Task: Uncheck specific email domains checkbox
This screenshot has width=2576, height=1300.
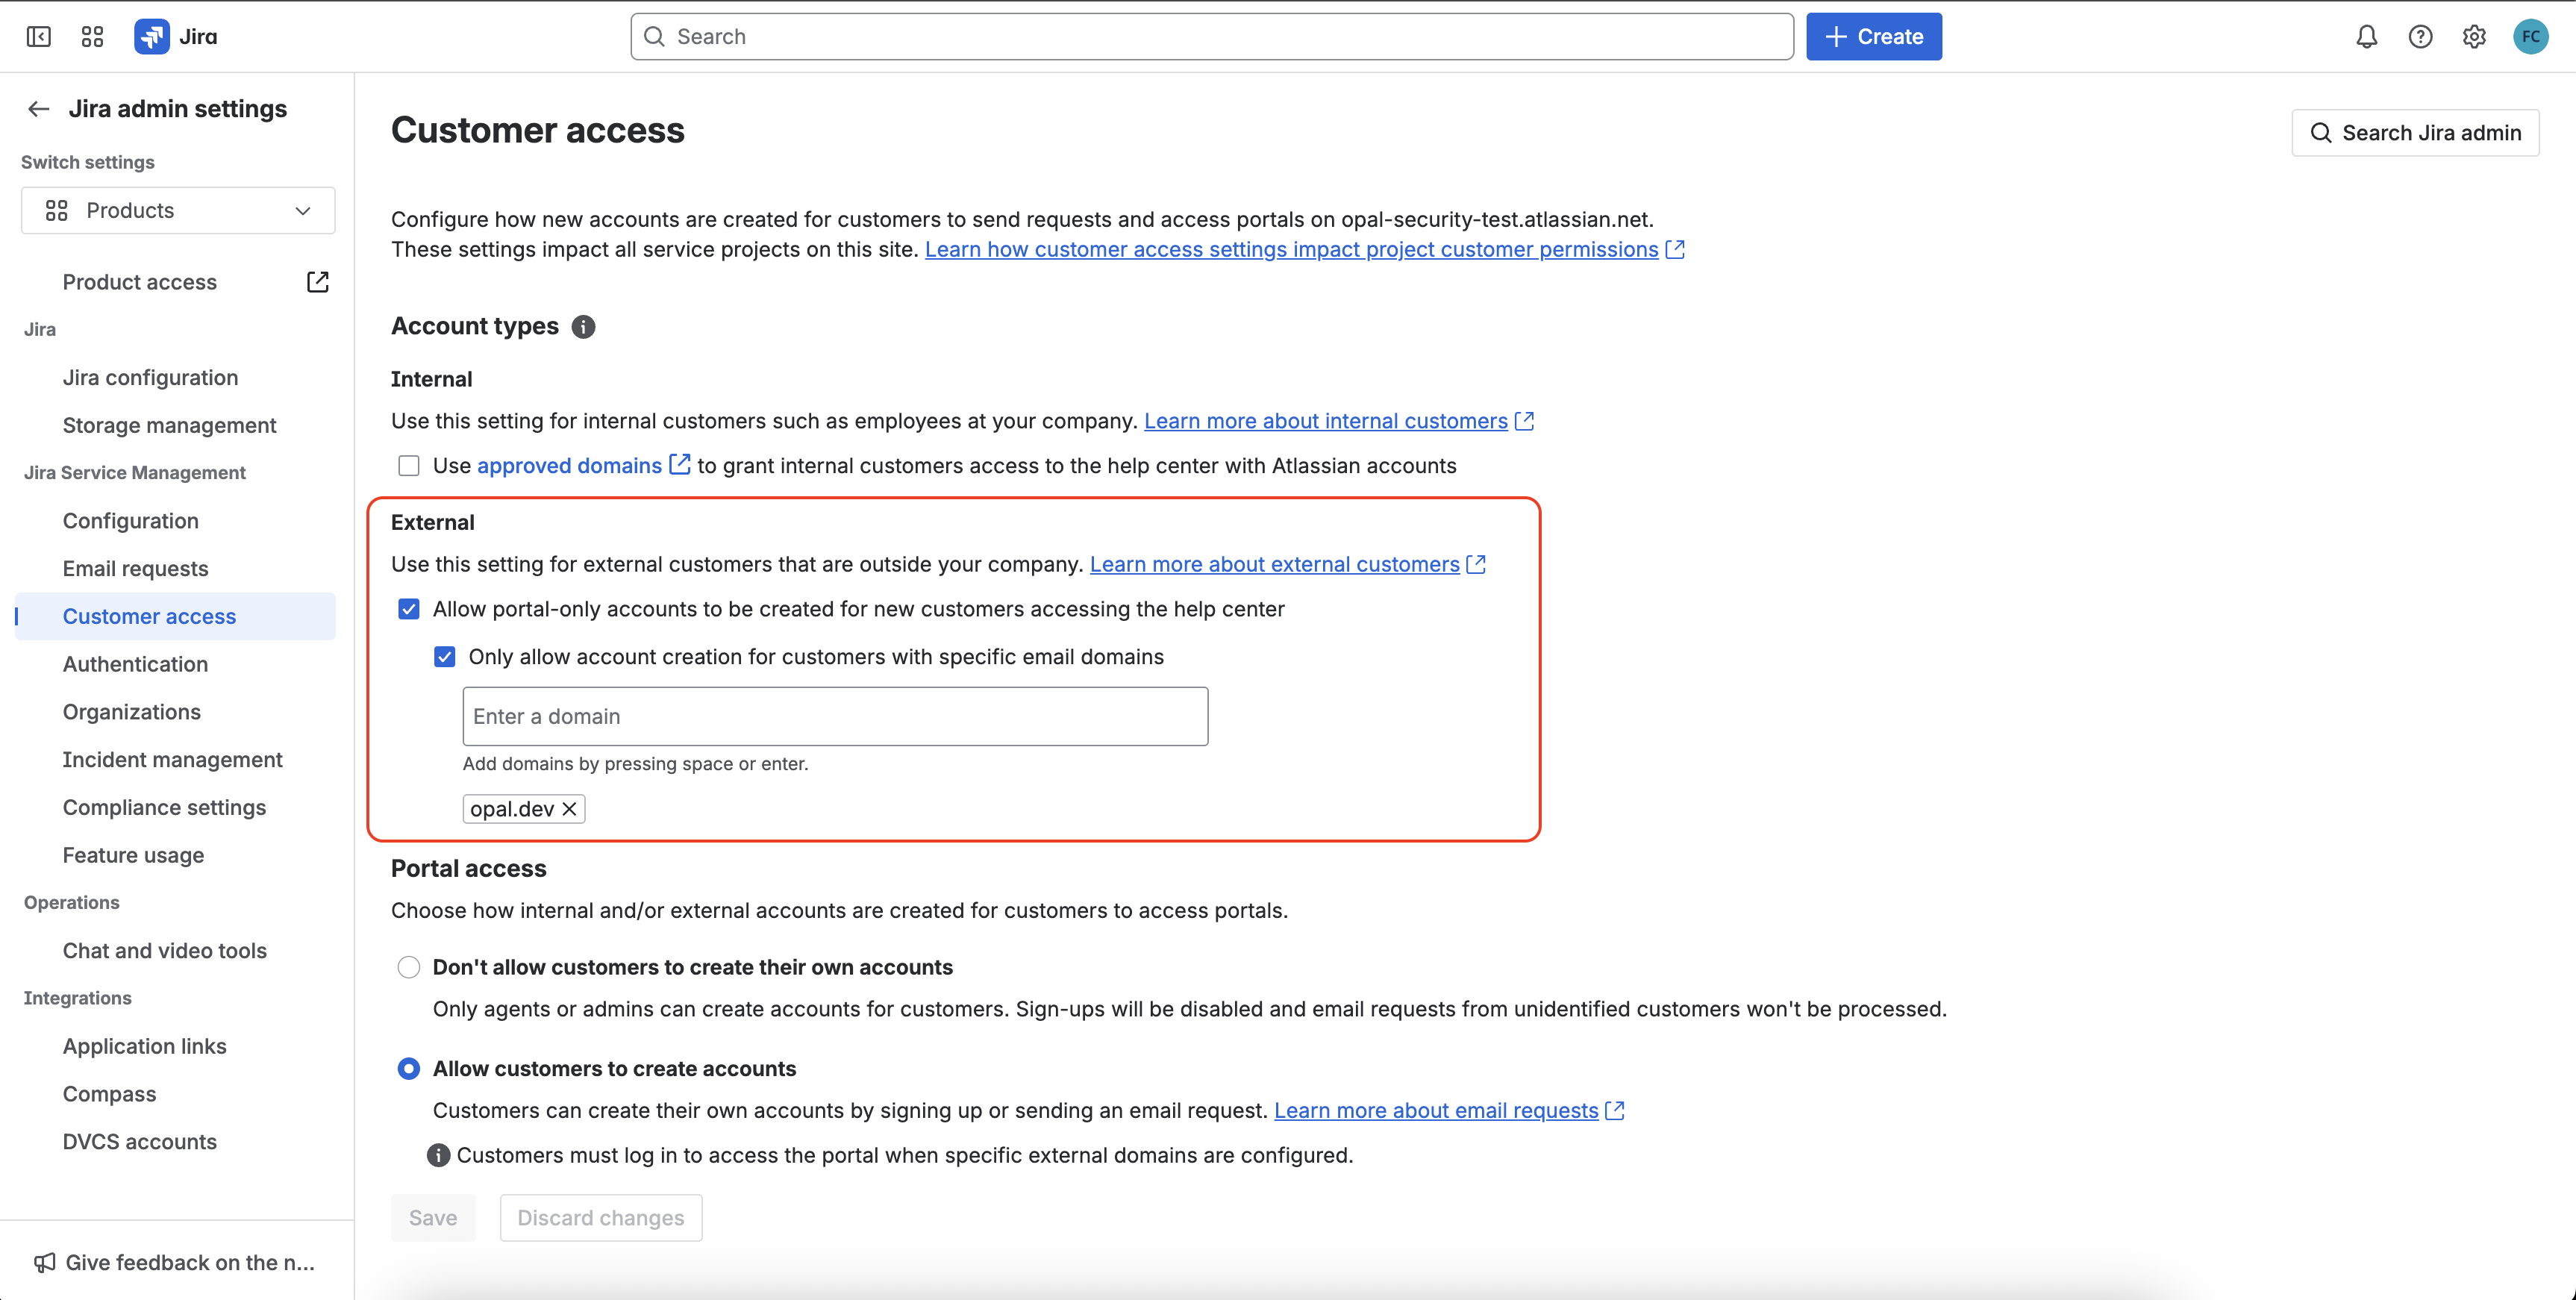Action: coord(445,657)
